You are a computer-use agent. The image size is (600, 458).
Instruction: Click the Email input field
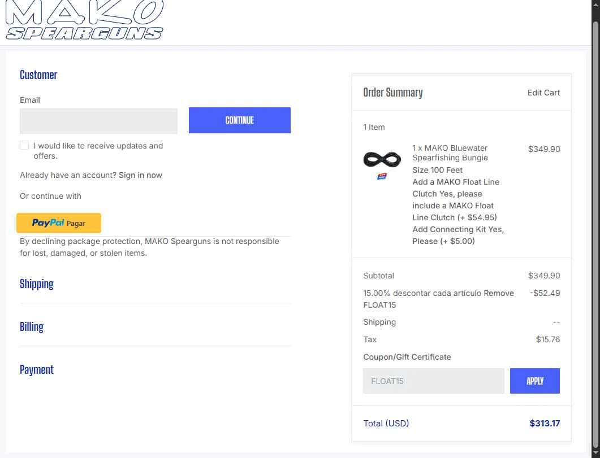pos(99,121)
